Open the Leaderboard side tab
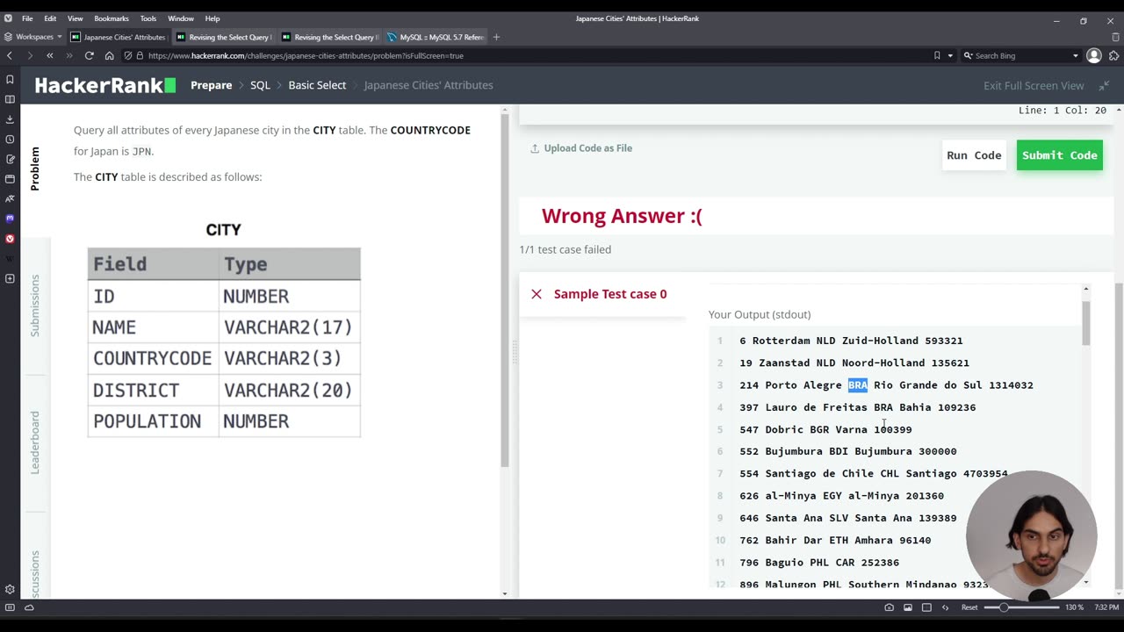The width and height of the screenshot is (1124, 632). click(35, 442)
